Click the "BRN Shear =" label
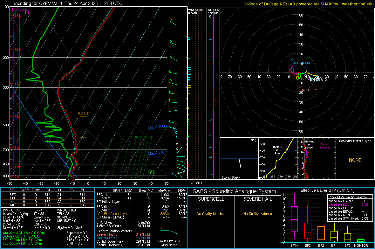The image size is (375, 249). tap(106, 222)
